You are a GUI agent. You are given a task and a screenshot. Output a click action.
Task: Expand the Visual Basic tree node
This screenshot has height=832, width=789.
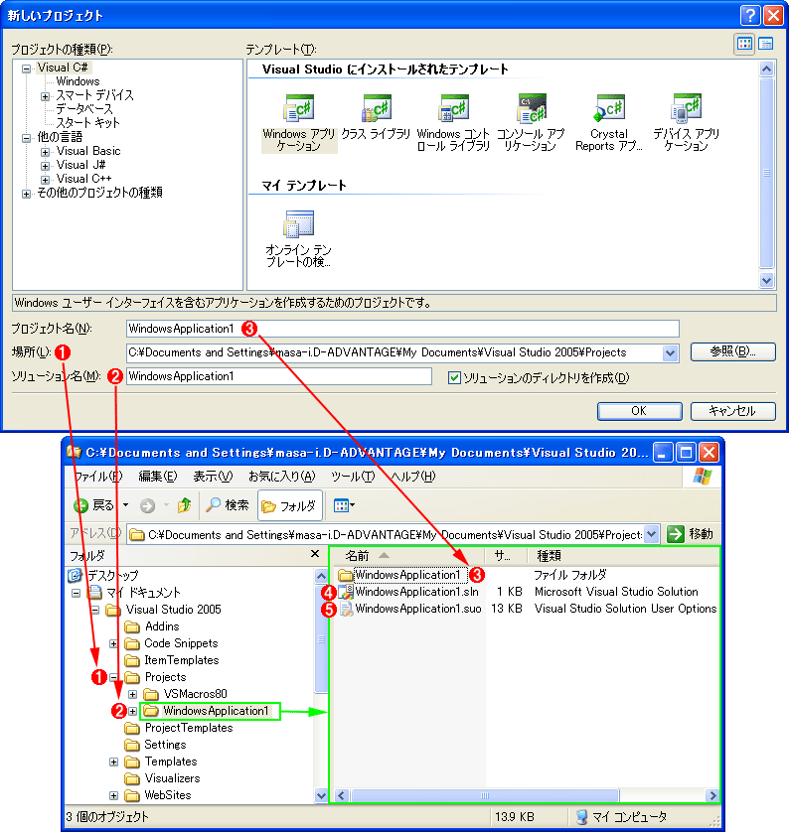click(45, 152)
